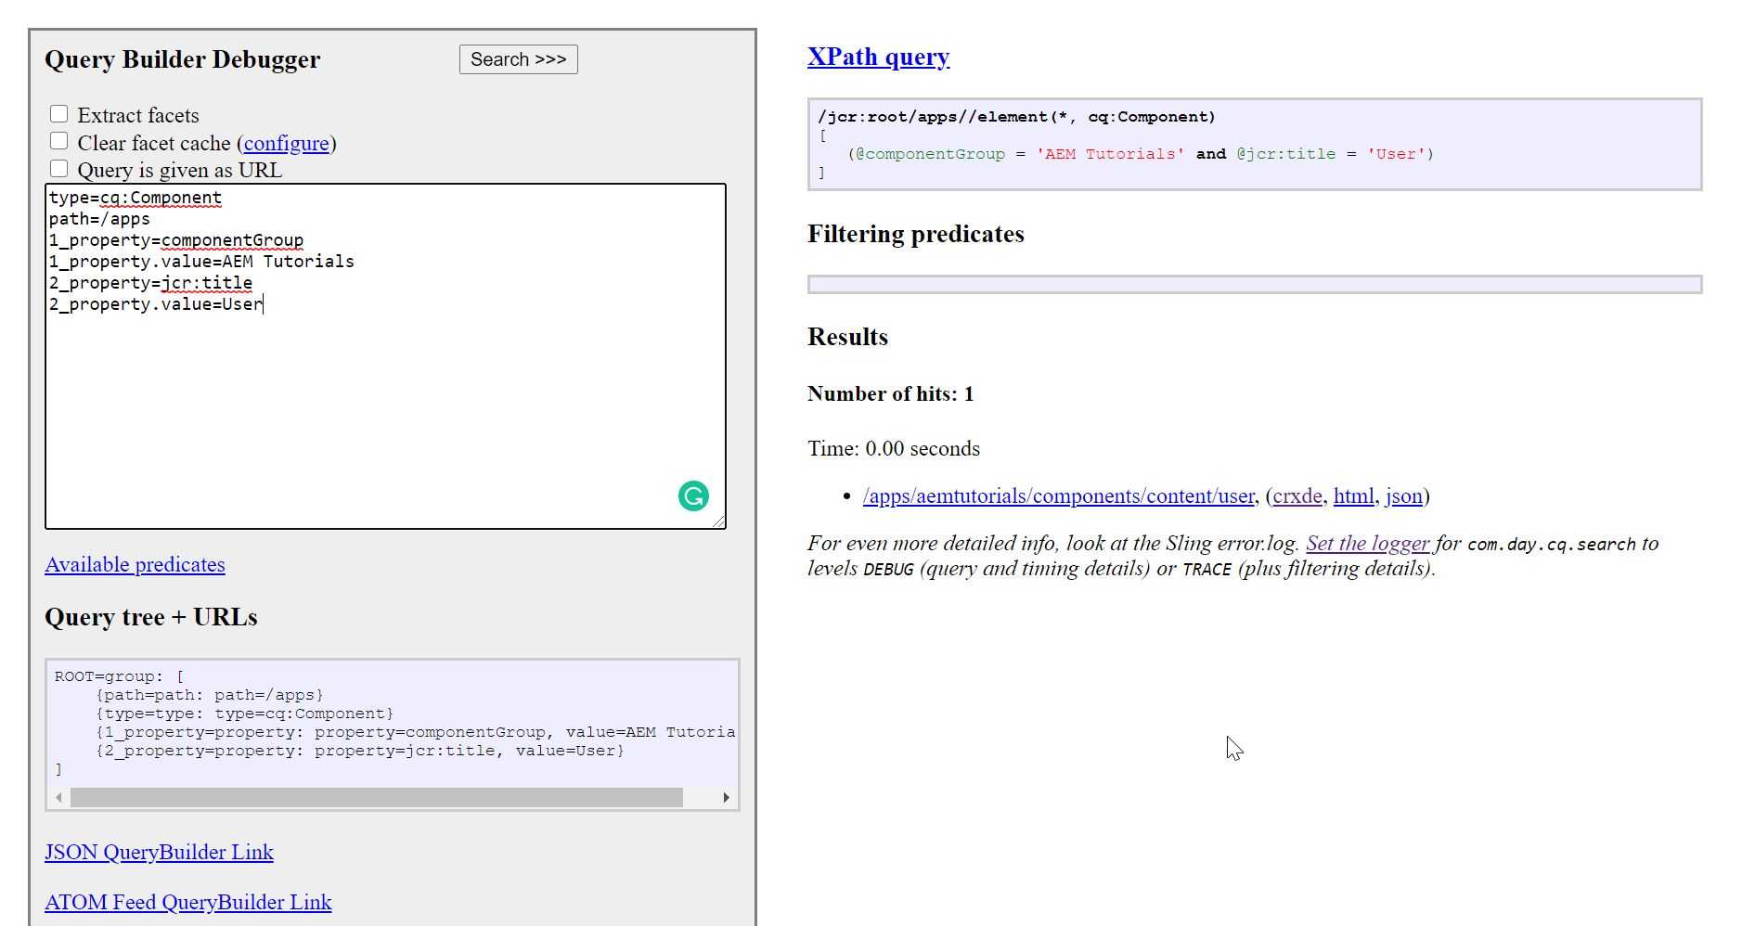1742x926 pixels.
Task: Click the Set the logger link
Action: 1368,543
